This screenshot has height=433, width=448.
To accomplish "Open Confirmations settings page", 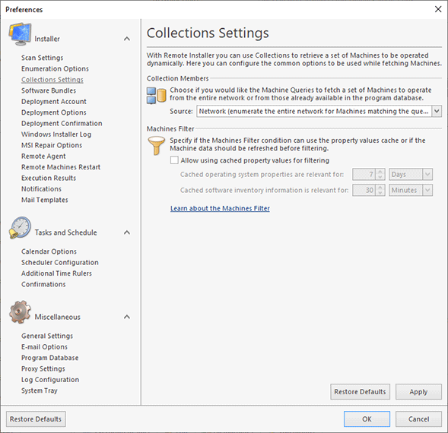I will pyautogui.click(x=43, y=284).
